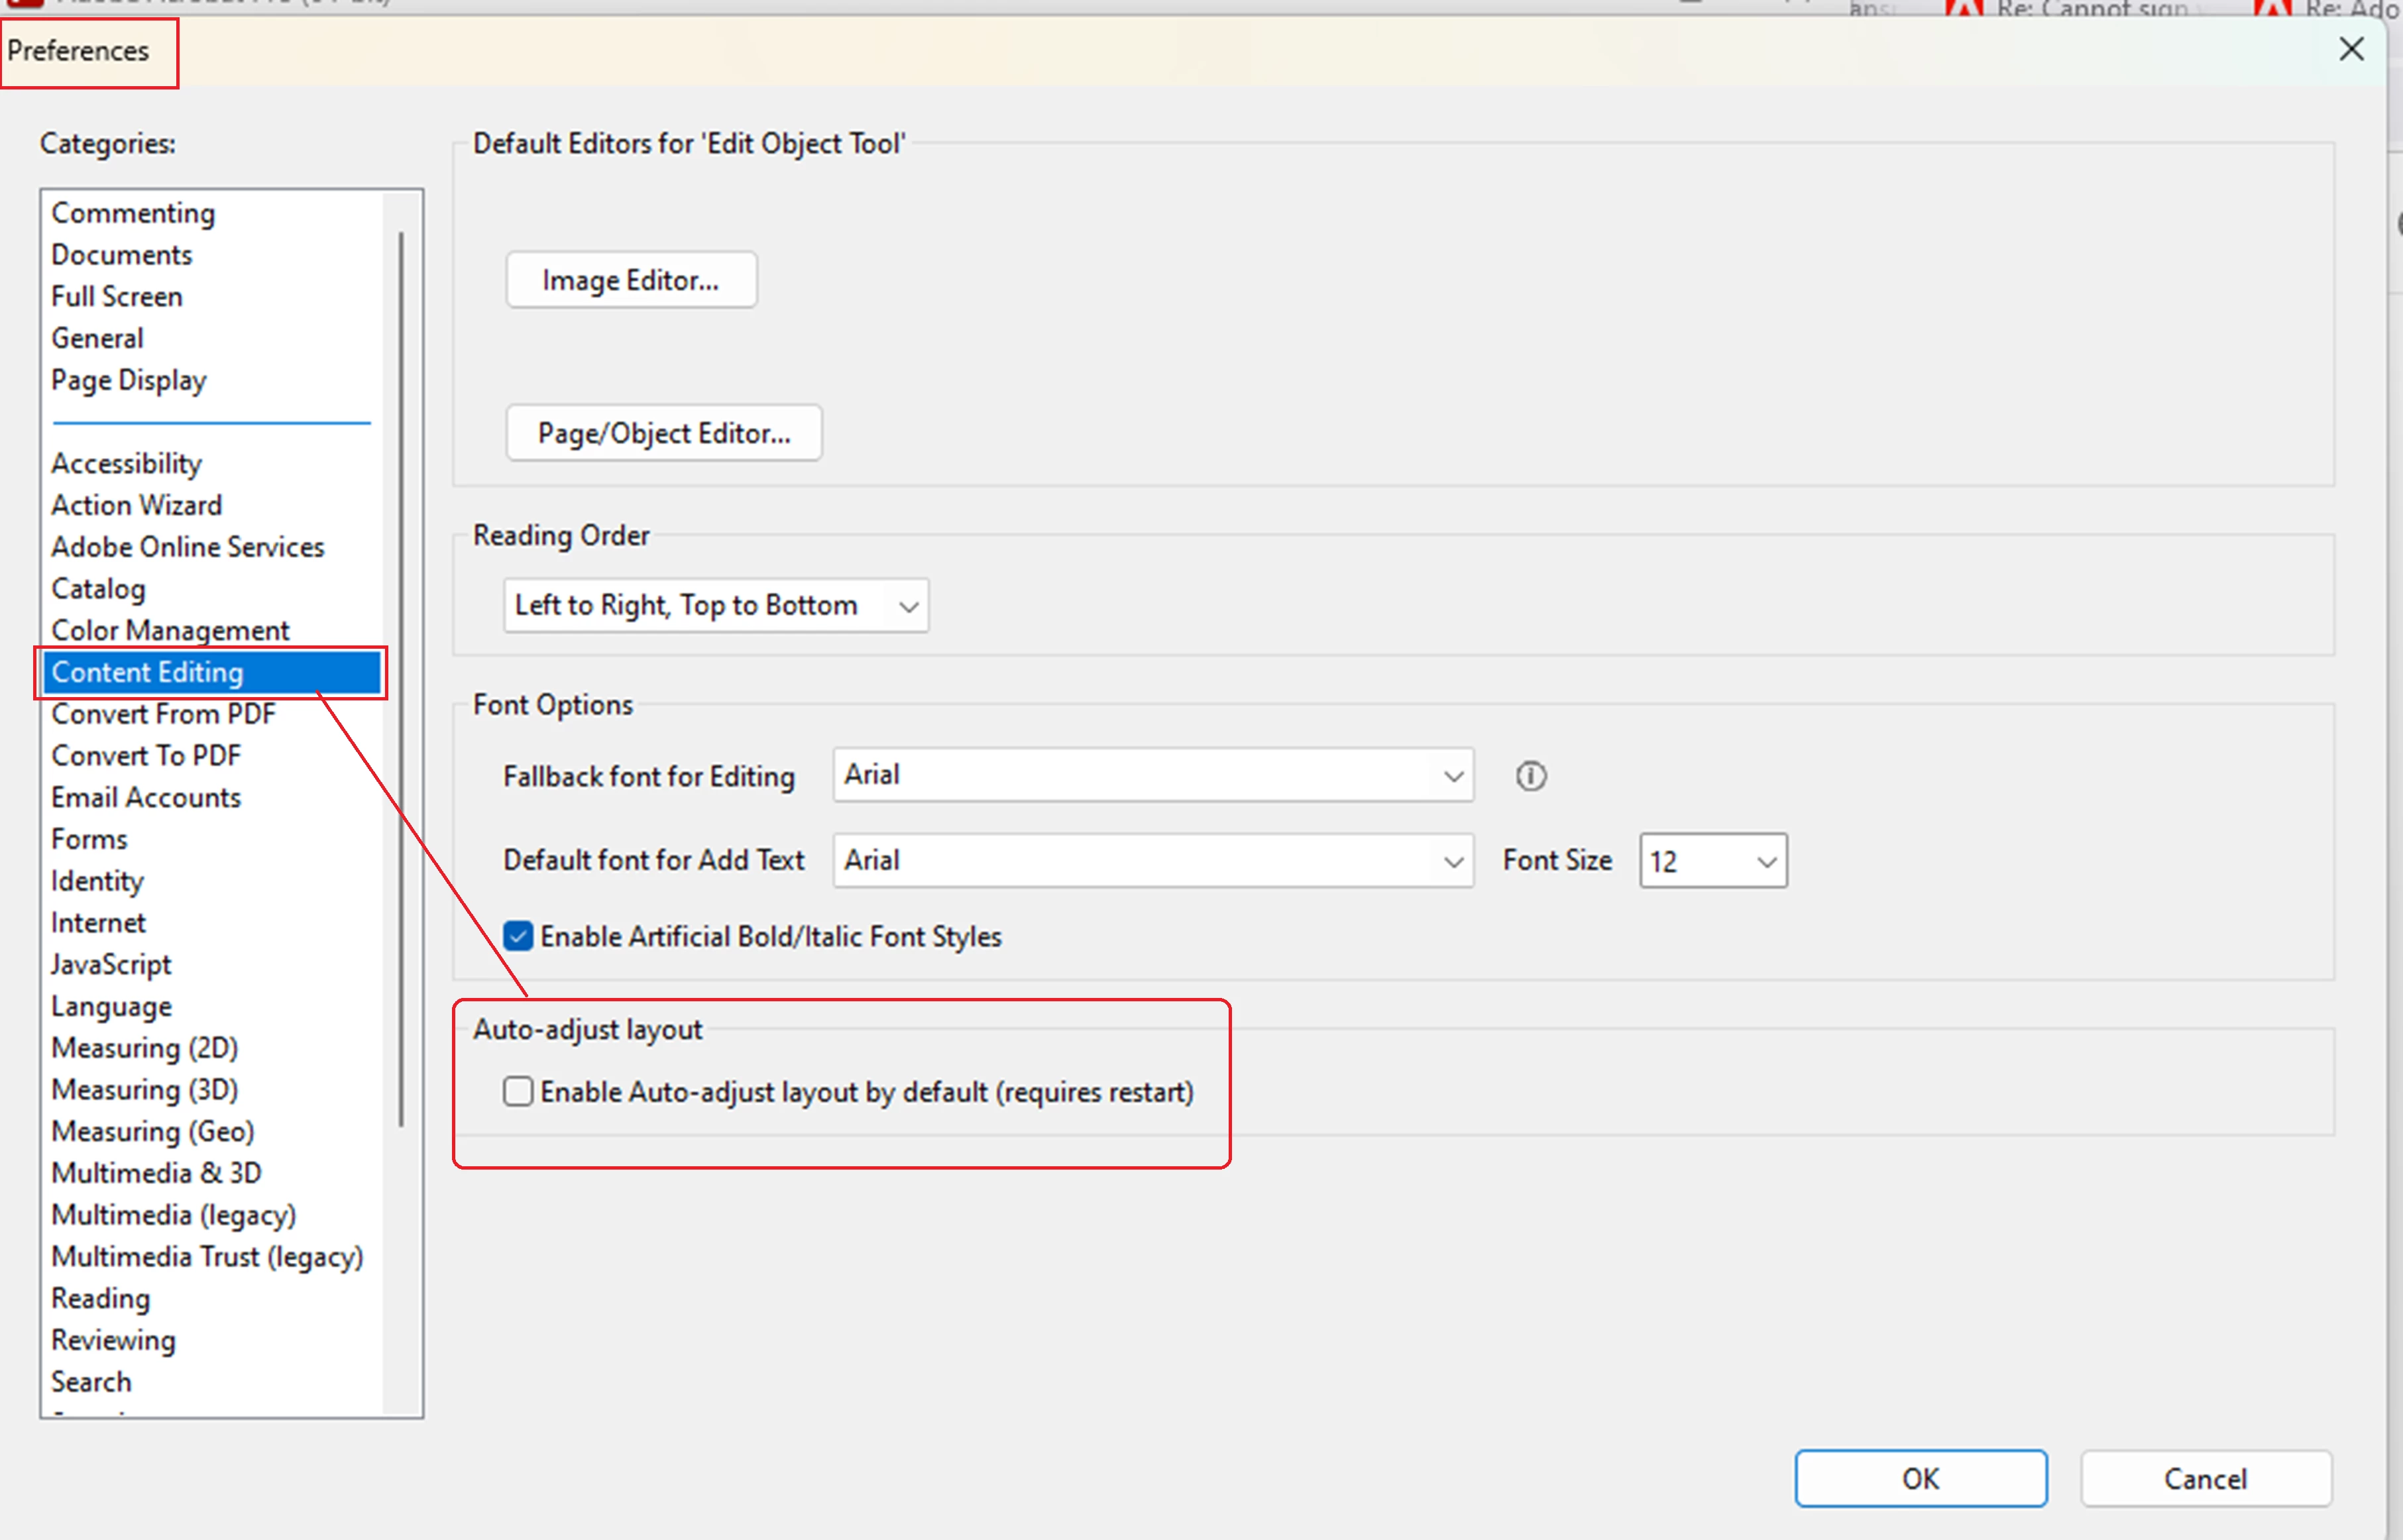Select the Accessibility category
The image size is (2403, 1540).
coord(127,463)
